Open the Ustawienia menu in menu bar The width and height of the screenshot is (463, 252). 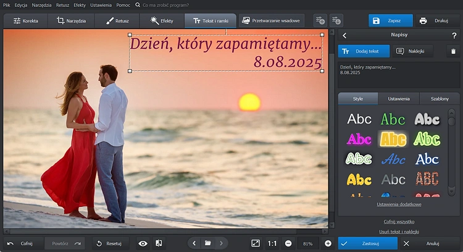point(101,5)
